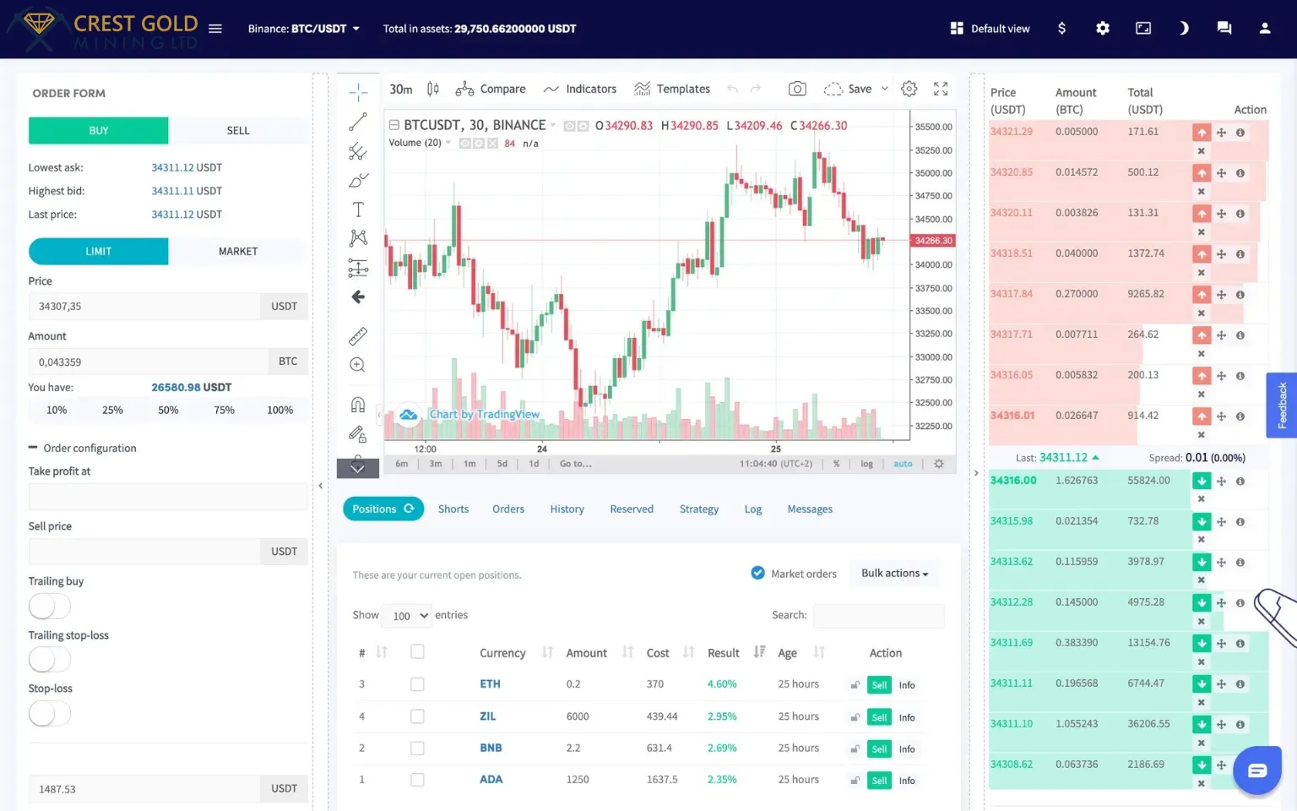Select the crosshair cursor chart tool
The width and height of the screenshot is (1297, 811).
tap(358, 92)
